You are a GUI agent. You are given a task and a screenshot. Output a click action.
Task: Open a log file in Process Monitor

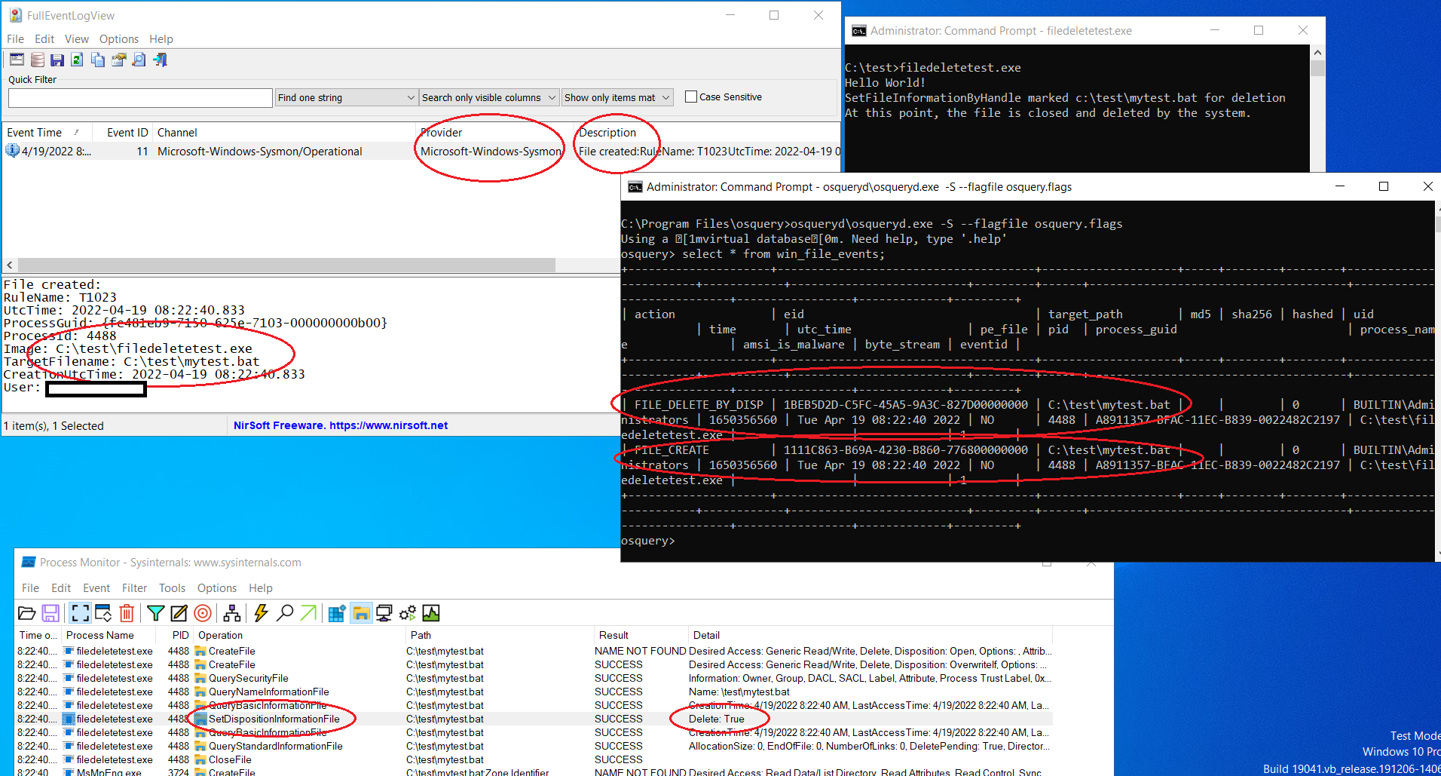coord(26,613)
